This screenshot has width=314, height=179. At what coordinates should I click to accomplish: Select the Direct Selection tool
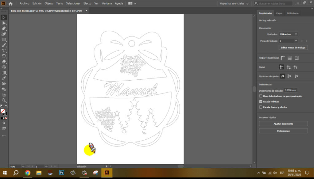point(4,23)
